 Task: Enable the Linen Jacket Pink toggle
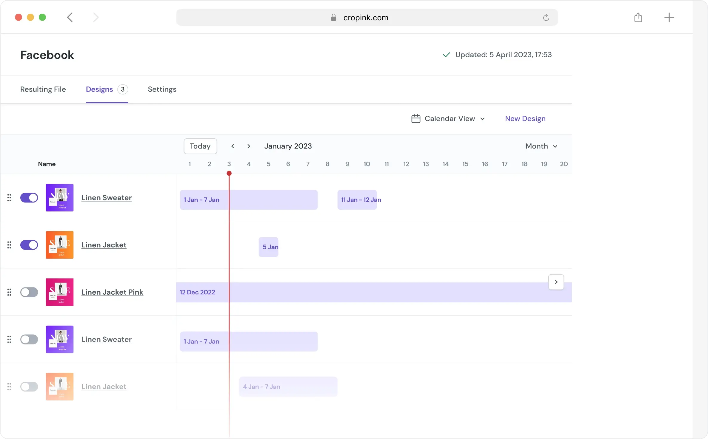[x=29, y=292]
